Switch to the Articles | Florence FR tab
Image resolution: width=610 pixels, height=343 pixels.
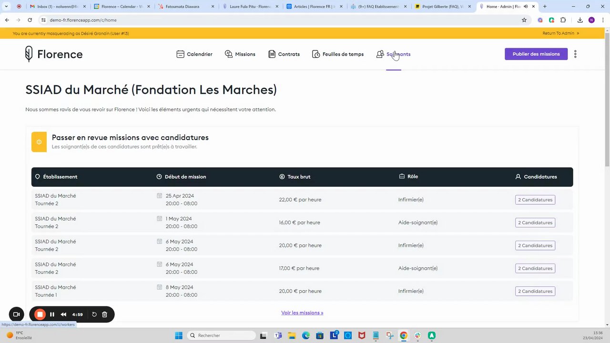(315, 7)
